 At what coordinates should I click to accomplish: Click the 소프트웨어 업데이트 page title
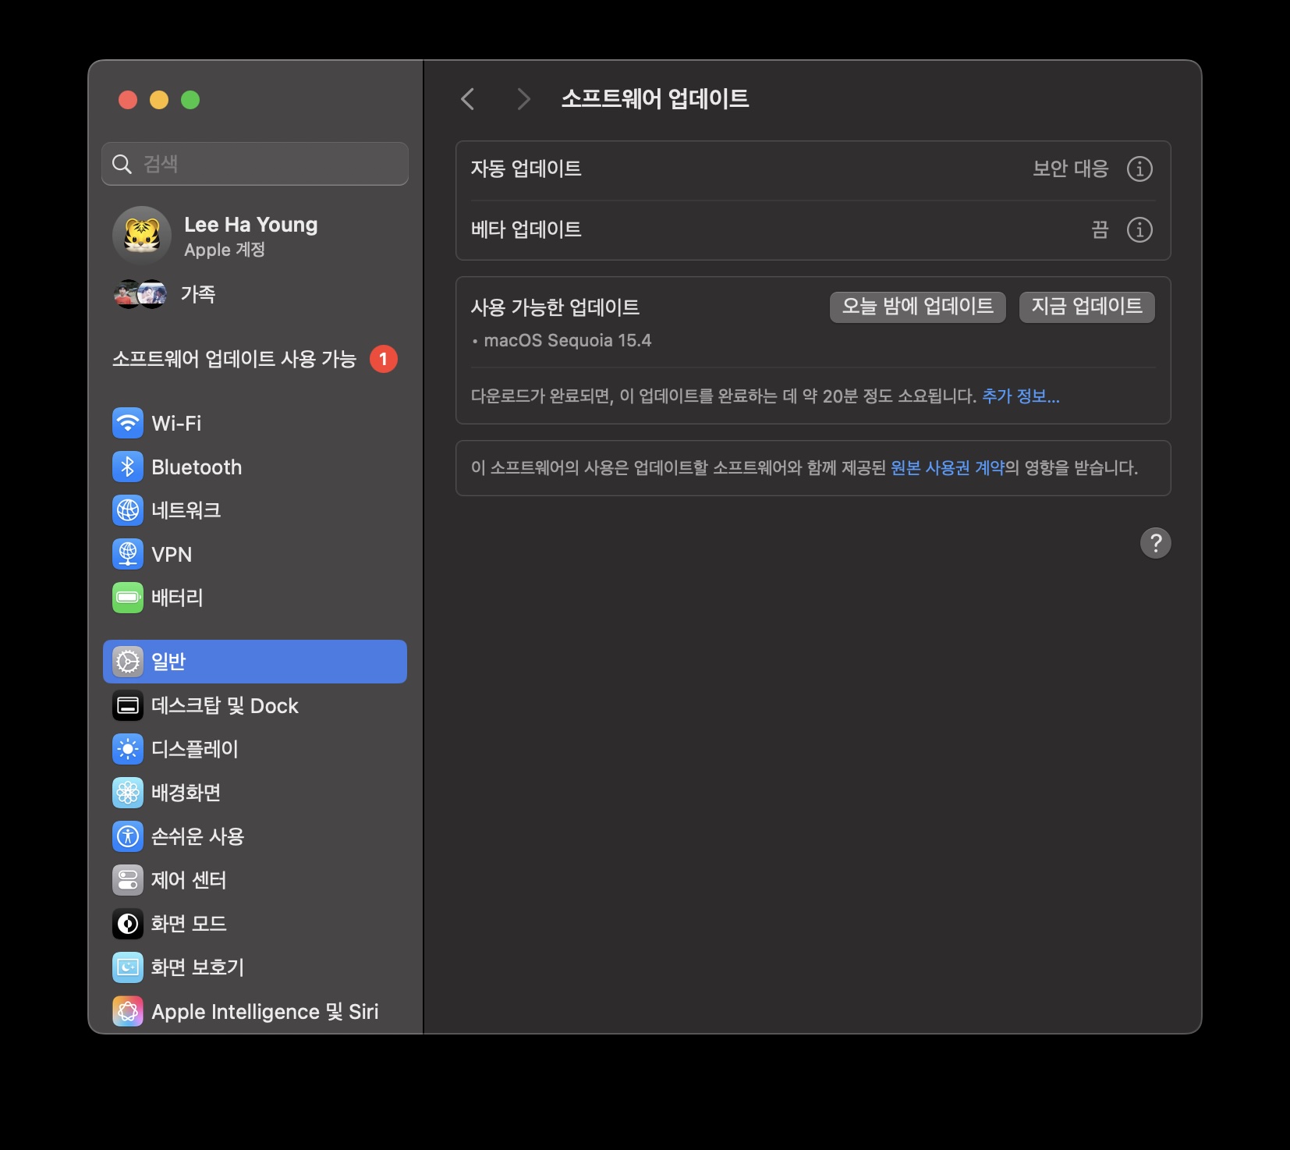tap(655, 98)
